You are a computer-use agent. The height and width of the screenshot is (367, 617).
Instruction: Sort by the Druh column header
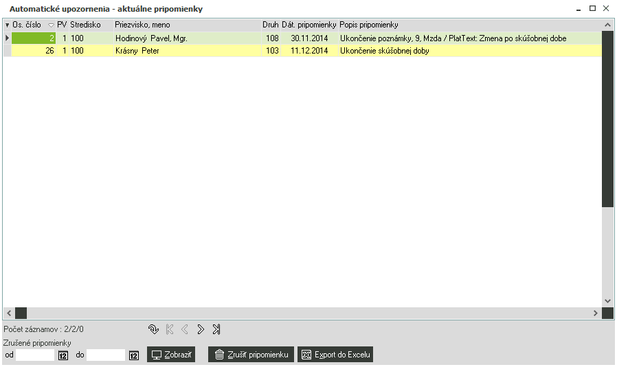click(x=270, y=25)
